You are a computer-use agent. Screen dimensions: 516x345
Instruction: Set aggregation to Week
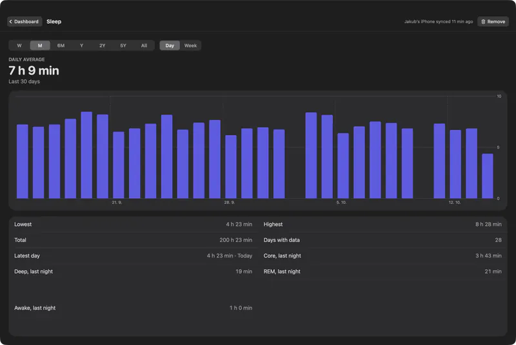(x=190, y=46)
